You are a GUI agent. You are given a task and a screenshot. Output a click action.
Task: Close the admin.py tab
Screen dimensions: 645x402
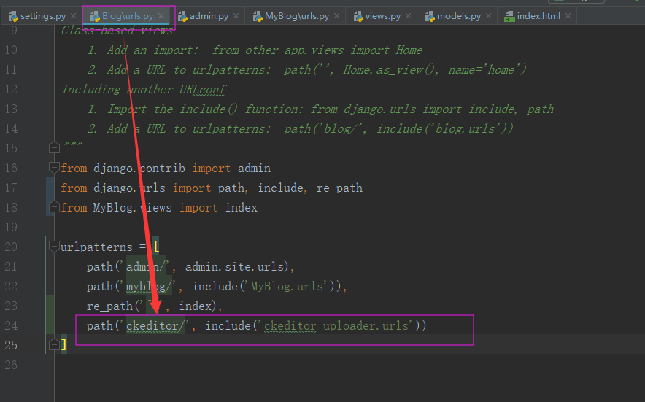coord(236,15)
